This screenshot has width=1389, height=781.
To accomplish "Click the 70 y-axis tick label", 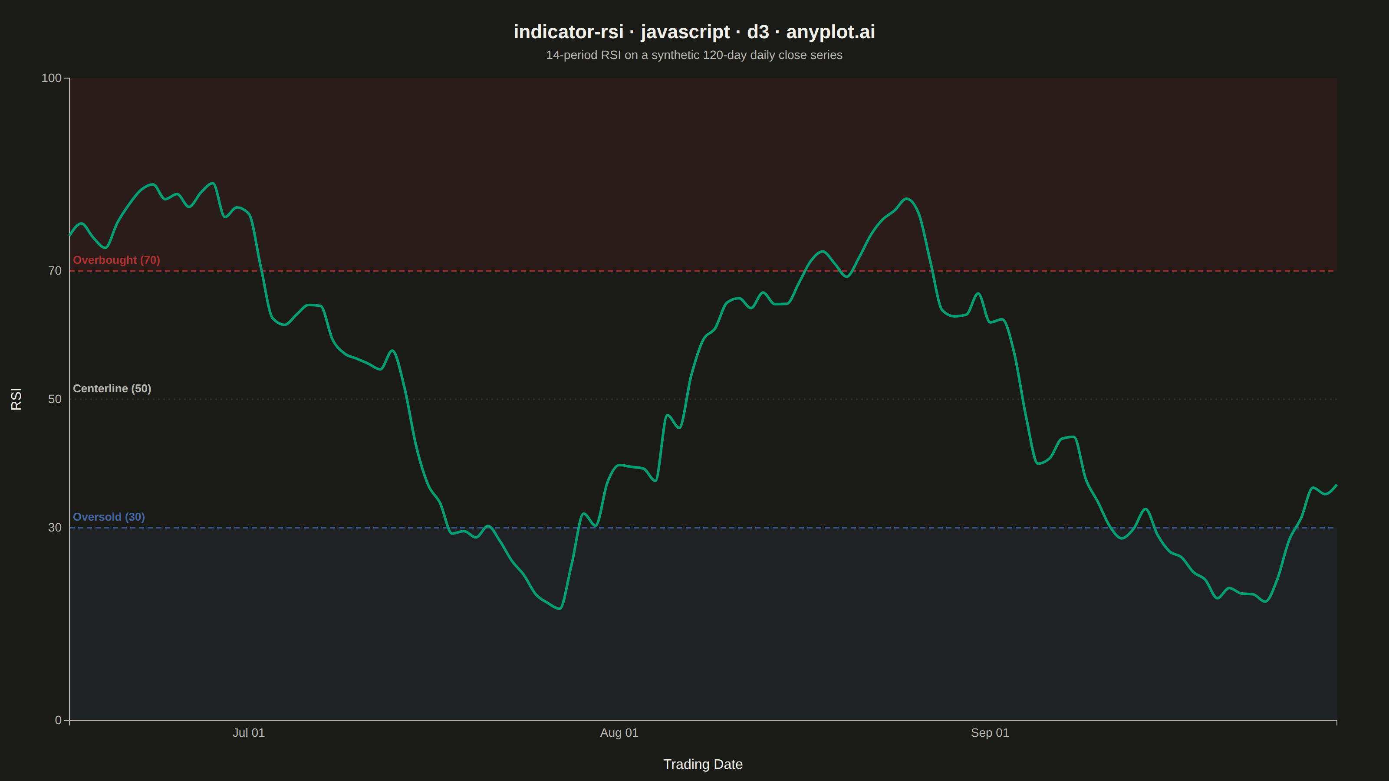I will click(55, 271).
